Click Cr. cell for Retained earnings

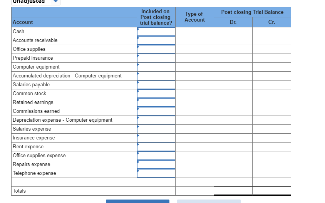click(272, 102)
